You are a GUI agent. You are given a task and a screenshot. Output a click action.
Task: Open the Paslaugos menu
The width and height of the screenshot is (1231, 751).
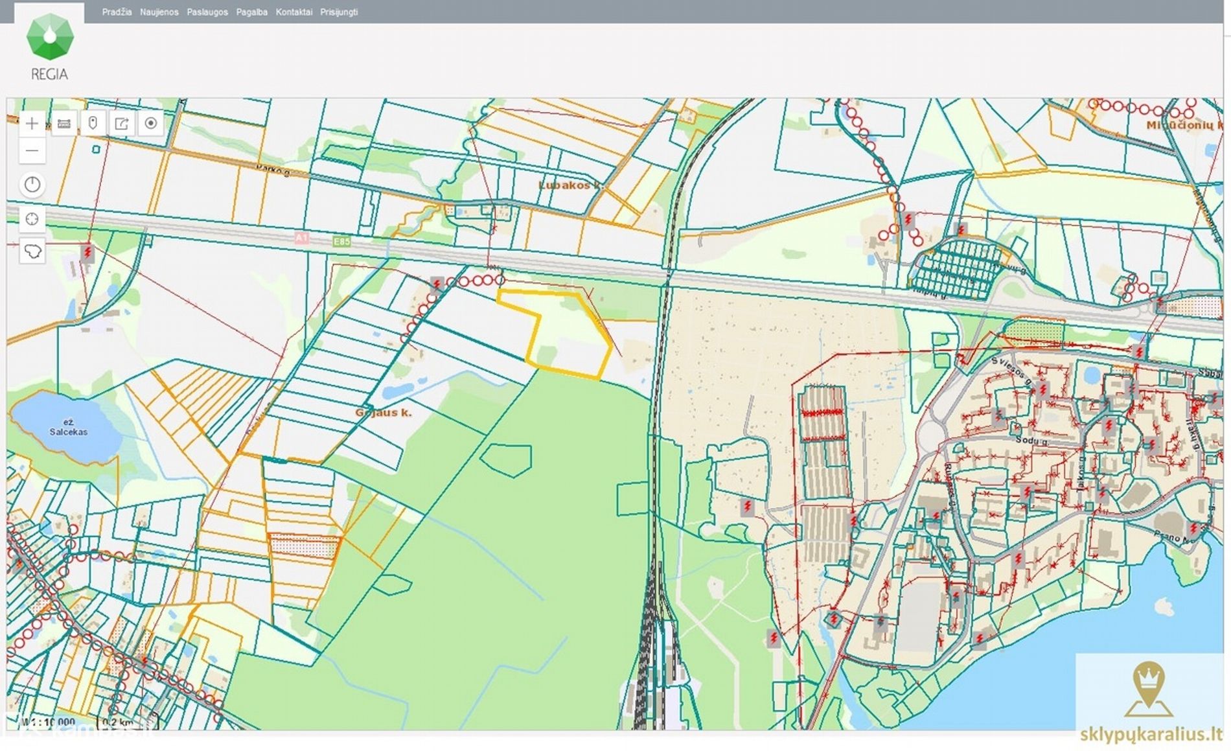tap(207, 12)
